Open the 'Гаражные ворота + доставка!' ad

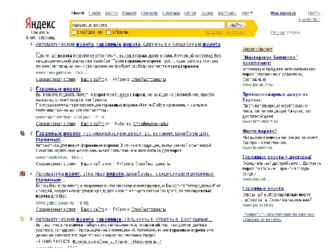pos(277,157)
